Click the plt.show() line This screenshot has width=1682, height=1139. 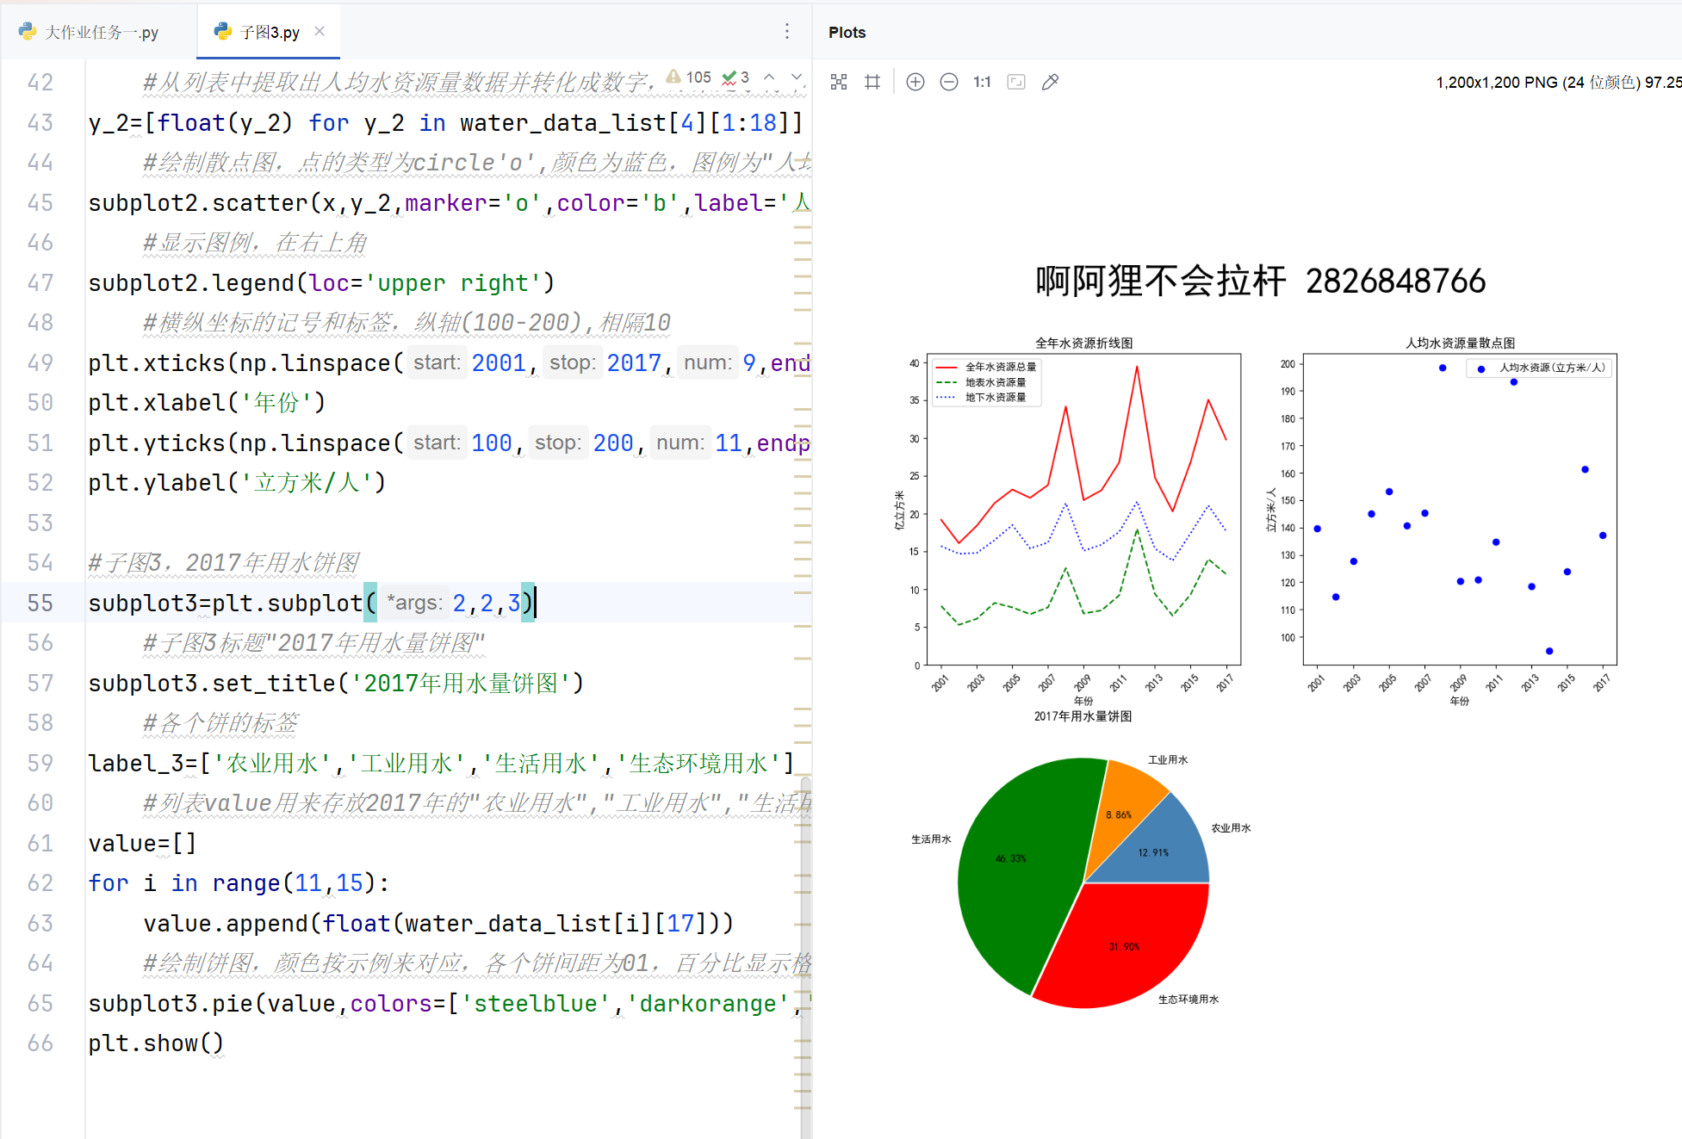(x=156, y=1043)
